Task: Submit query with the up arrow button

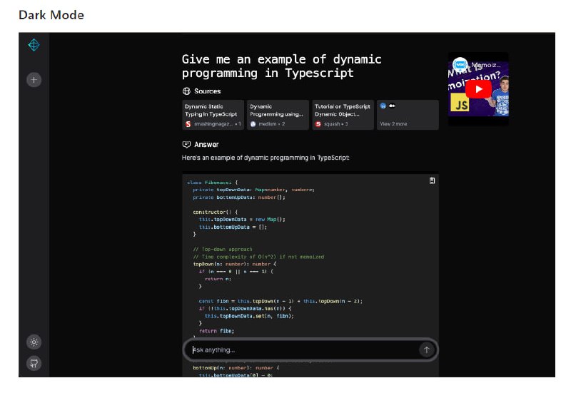Action: point(426,349)
